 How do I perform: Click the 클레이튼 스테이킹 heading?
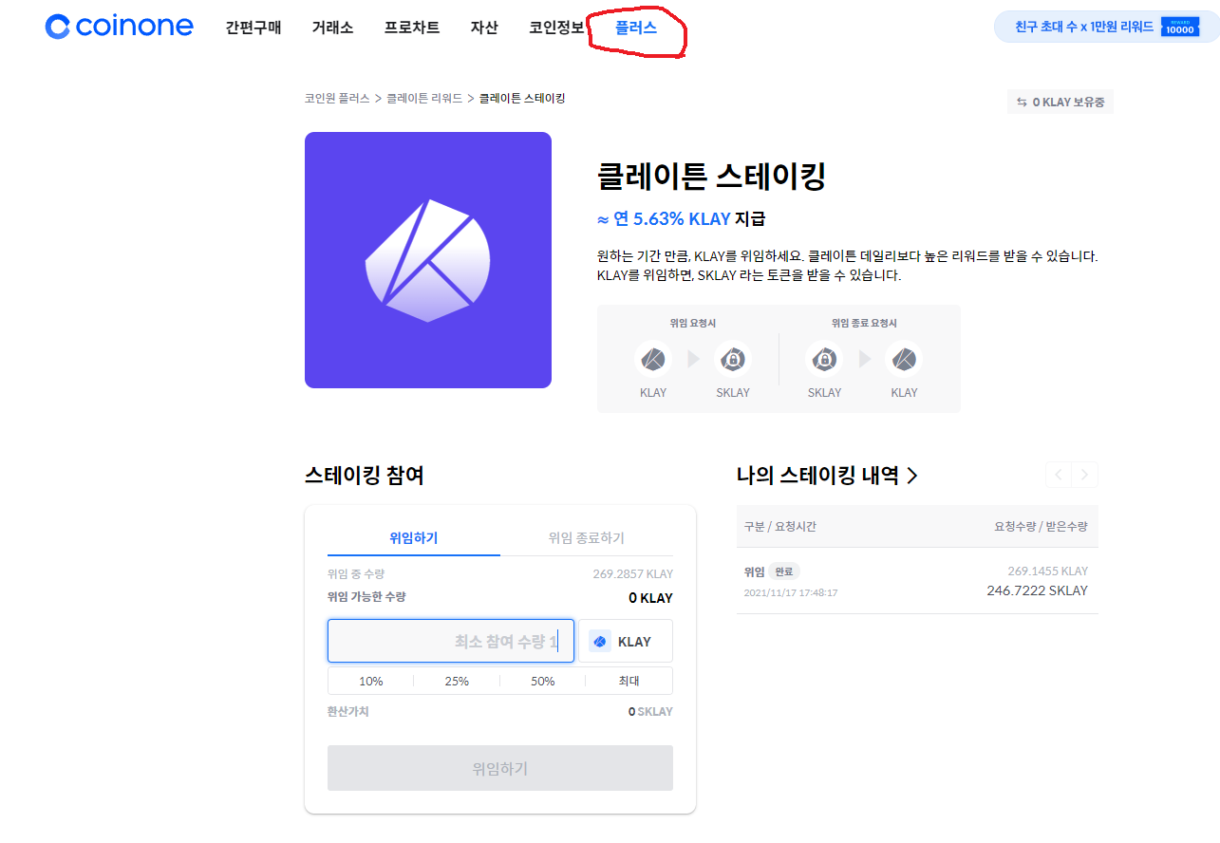(x=711, y=176)
